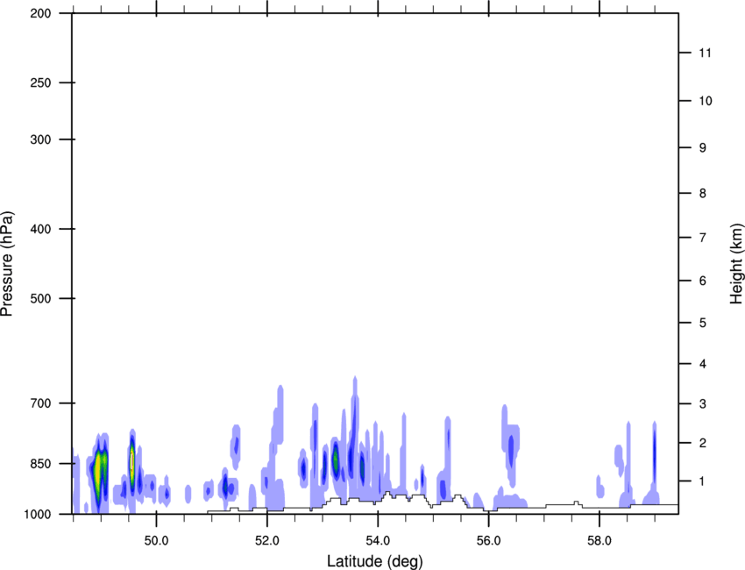Click the 54.0 latitude tick label
Image resolution: width=745 pixels, height=570 pixels.
[x=378, y=541]
